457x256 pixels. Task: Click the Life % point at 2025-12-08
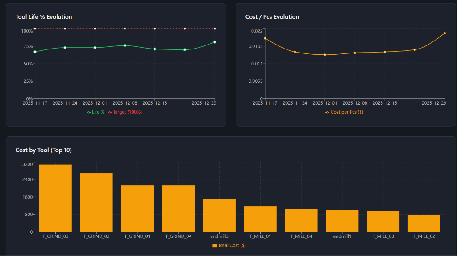pos(125,45)
